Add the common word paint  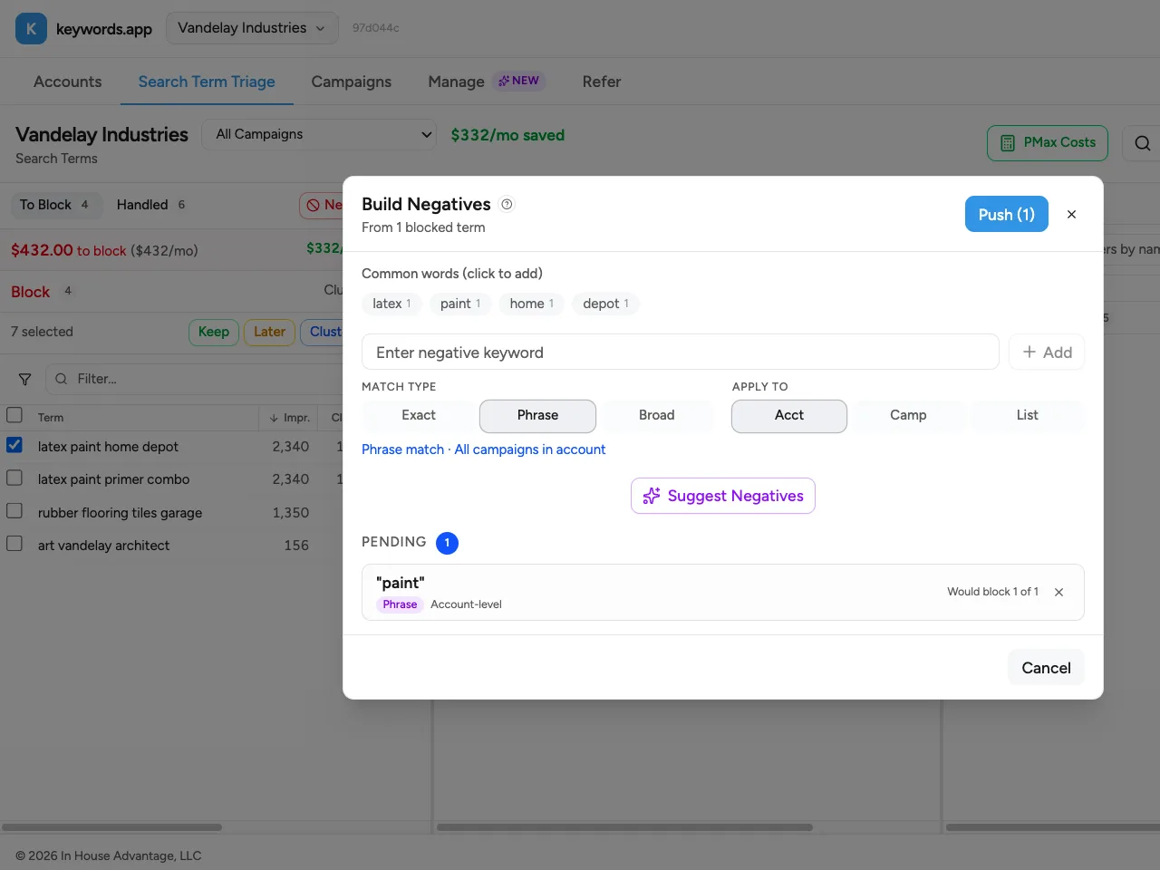(x=460, y=304)
